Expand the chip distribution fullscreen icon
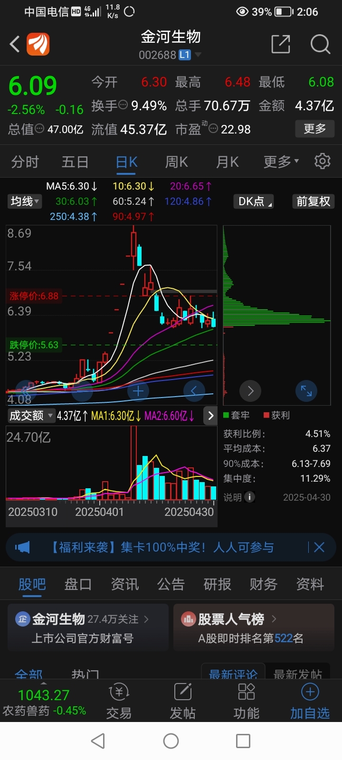The height and width of the screenshot is (760, 342). (306, 391)
